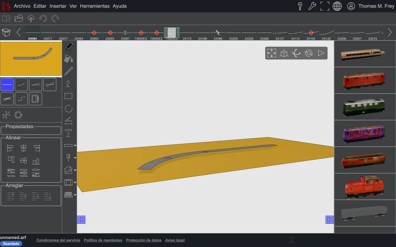Viewport: 396px width, 247px height.
Task: Toggle fullscreen mode icon
Action: (325, 6)
